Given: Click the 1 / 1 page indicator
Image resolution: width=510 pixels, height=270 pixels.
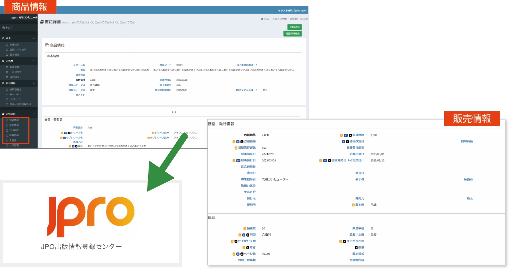Looking at the screenshot, I should pos(174,112).
